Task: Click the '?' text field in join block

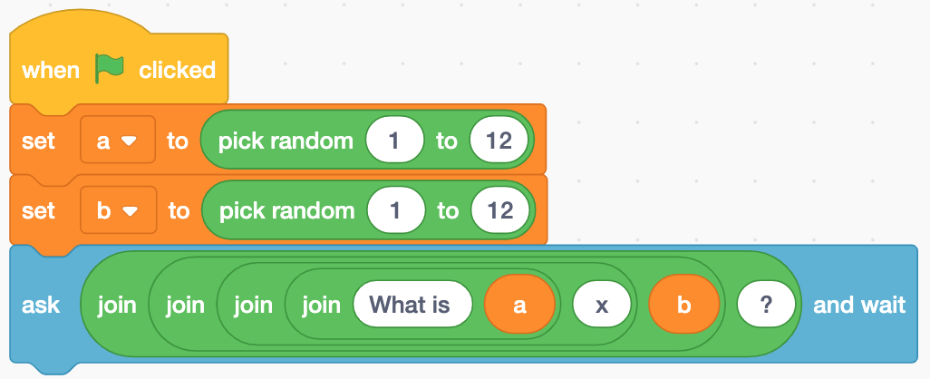Action: click(x=766, y=305)
